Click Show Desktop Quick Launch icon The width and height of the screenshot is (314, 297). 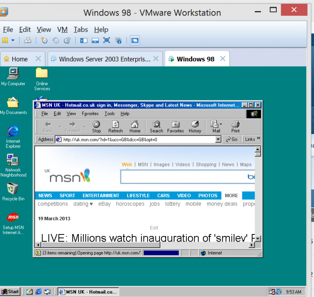click(29, 291)
